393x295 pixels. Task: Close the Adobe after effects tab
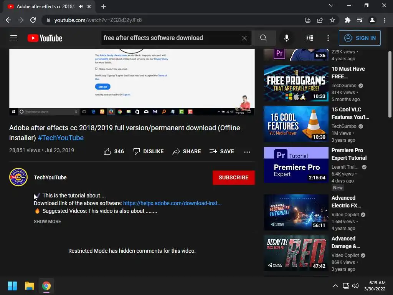89,7
